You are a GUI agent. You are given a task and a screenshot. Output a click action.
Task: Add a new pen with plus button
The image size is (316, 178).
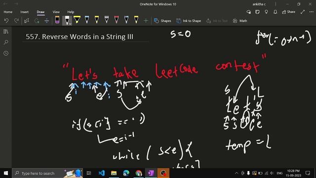pyautogui.click(x=146, y=21)
